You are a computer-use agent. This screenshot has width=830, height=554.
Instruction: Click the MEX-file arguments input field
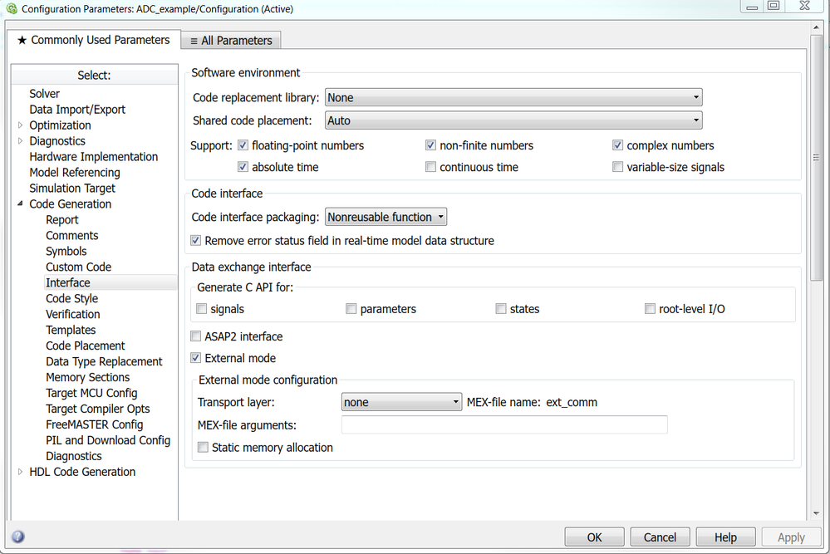point(504,425)
